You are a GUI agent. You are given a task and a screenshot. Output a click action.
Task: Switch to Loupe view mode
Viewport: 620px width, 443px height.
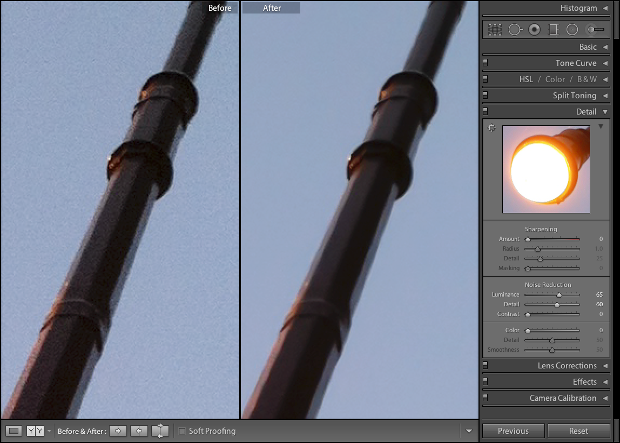click(x=14, y=431)
